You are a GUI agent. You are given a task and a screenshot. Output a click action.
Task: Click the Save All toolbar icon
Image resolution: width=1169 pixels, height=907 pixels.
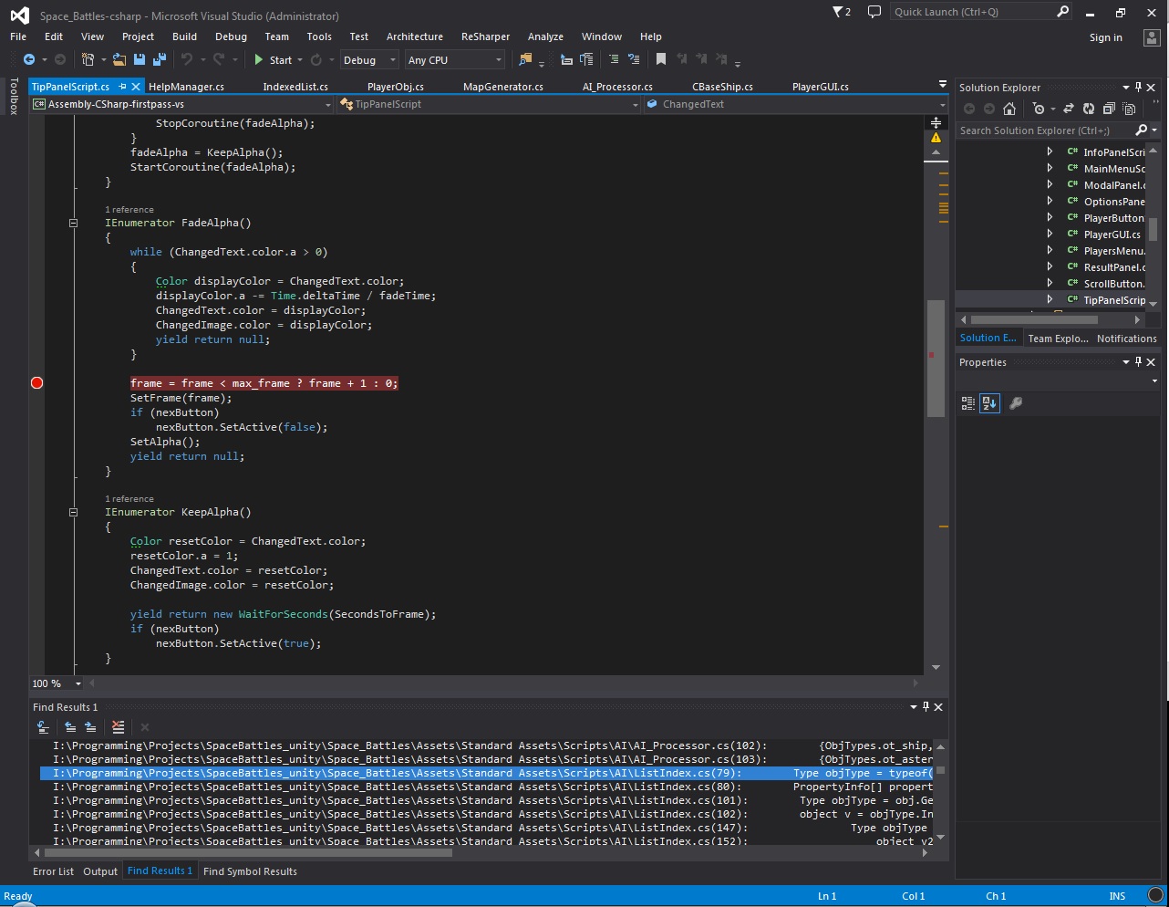[160, 59]
